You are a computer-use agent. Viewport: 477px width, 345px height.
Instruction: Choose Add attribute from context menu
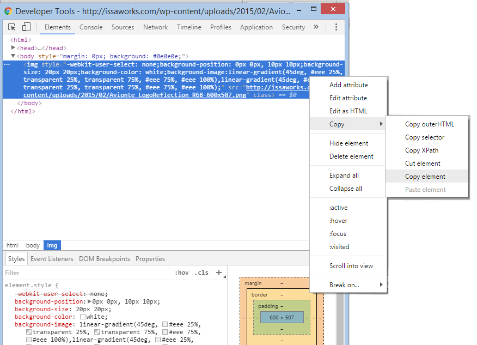pos(348,85)
